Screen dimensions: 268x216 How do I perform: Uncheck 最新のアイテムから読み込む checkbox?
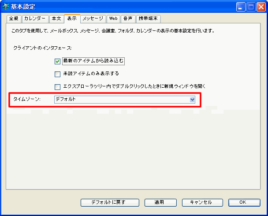(x=57, y=61)
